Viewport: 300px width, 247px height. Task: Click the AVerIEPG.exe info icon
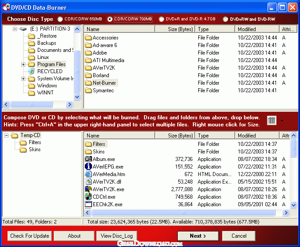click(x=88, y=166)
